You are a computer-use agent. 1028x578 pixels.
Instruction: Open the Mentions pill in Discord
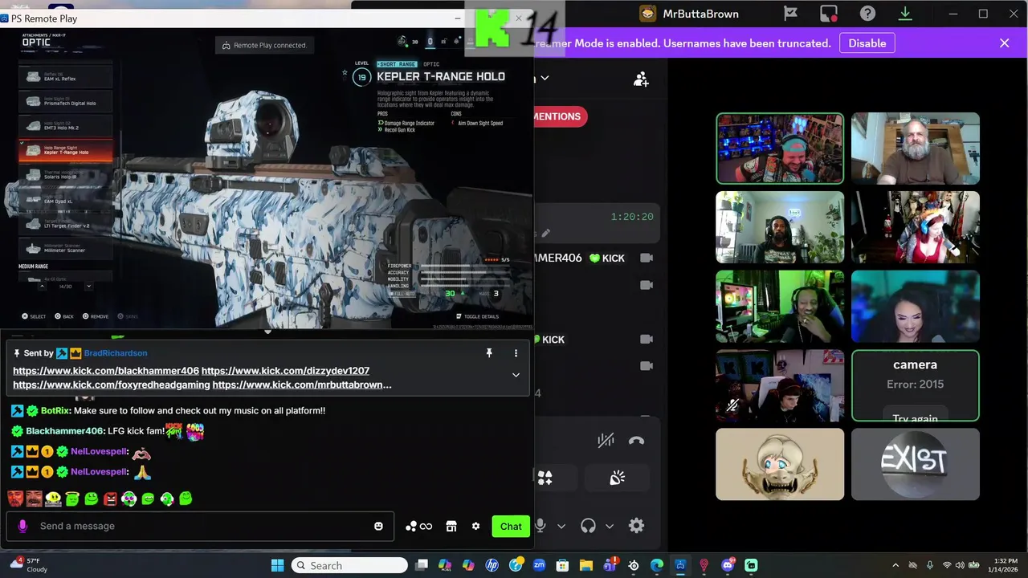click(558, 116)
